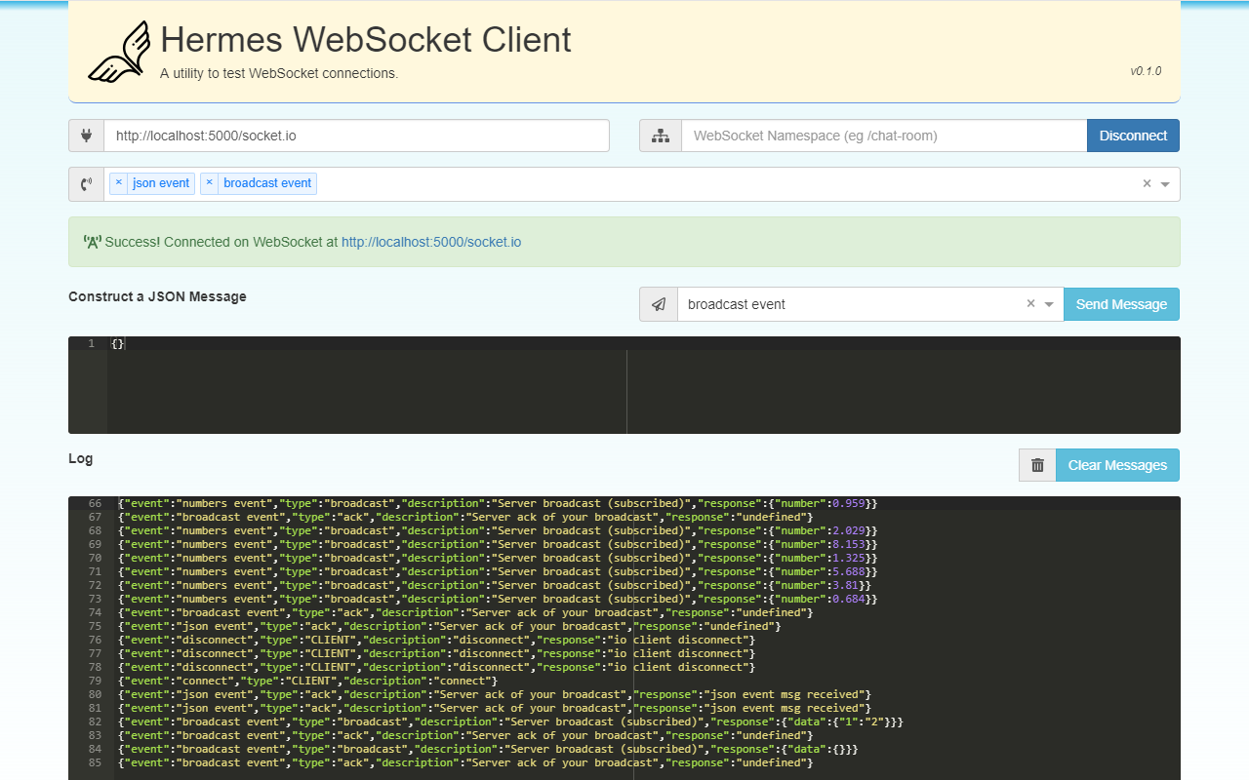Click log line 66 with number 0.959

(x=498, y=503)
